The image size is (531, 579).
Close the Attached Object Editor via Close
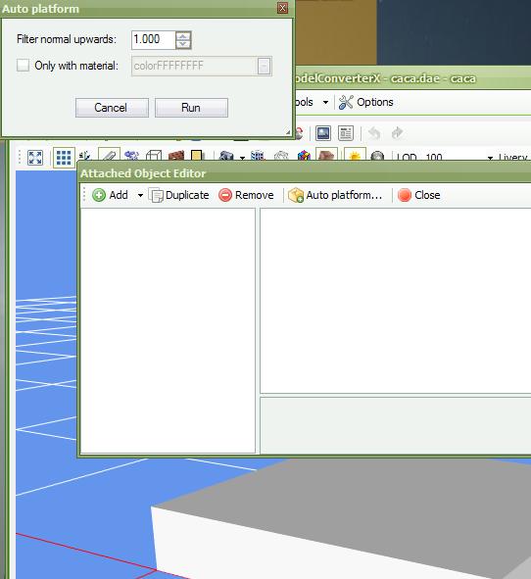click(x=418, y=195)
